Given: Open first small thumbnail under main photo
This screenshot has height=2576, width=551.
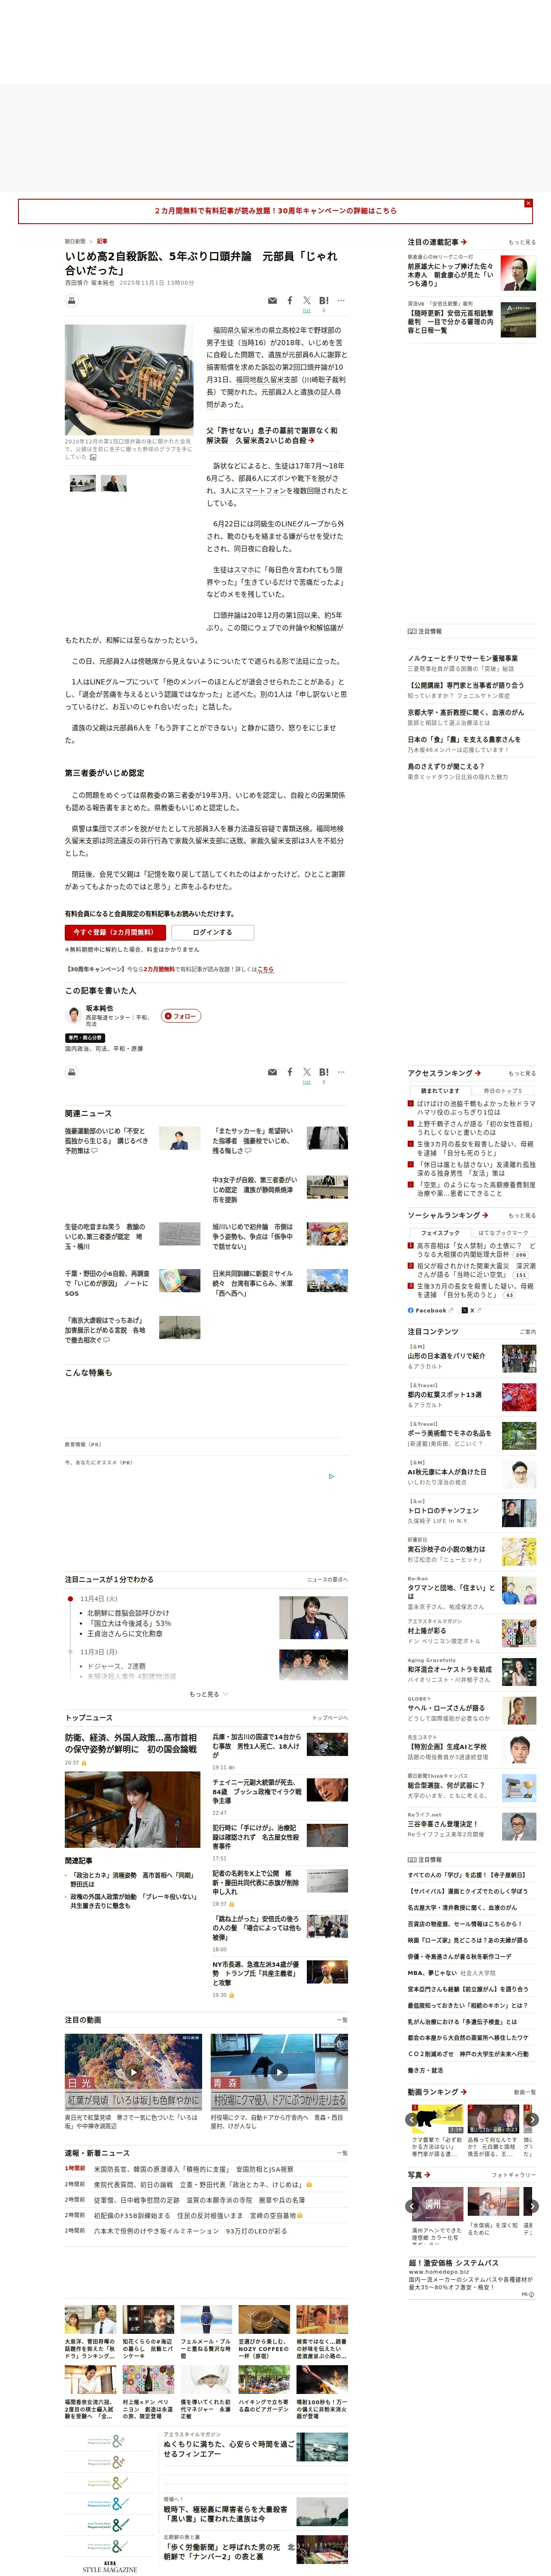Looking at the screenshot, I should point(83,484).
